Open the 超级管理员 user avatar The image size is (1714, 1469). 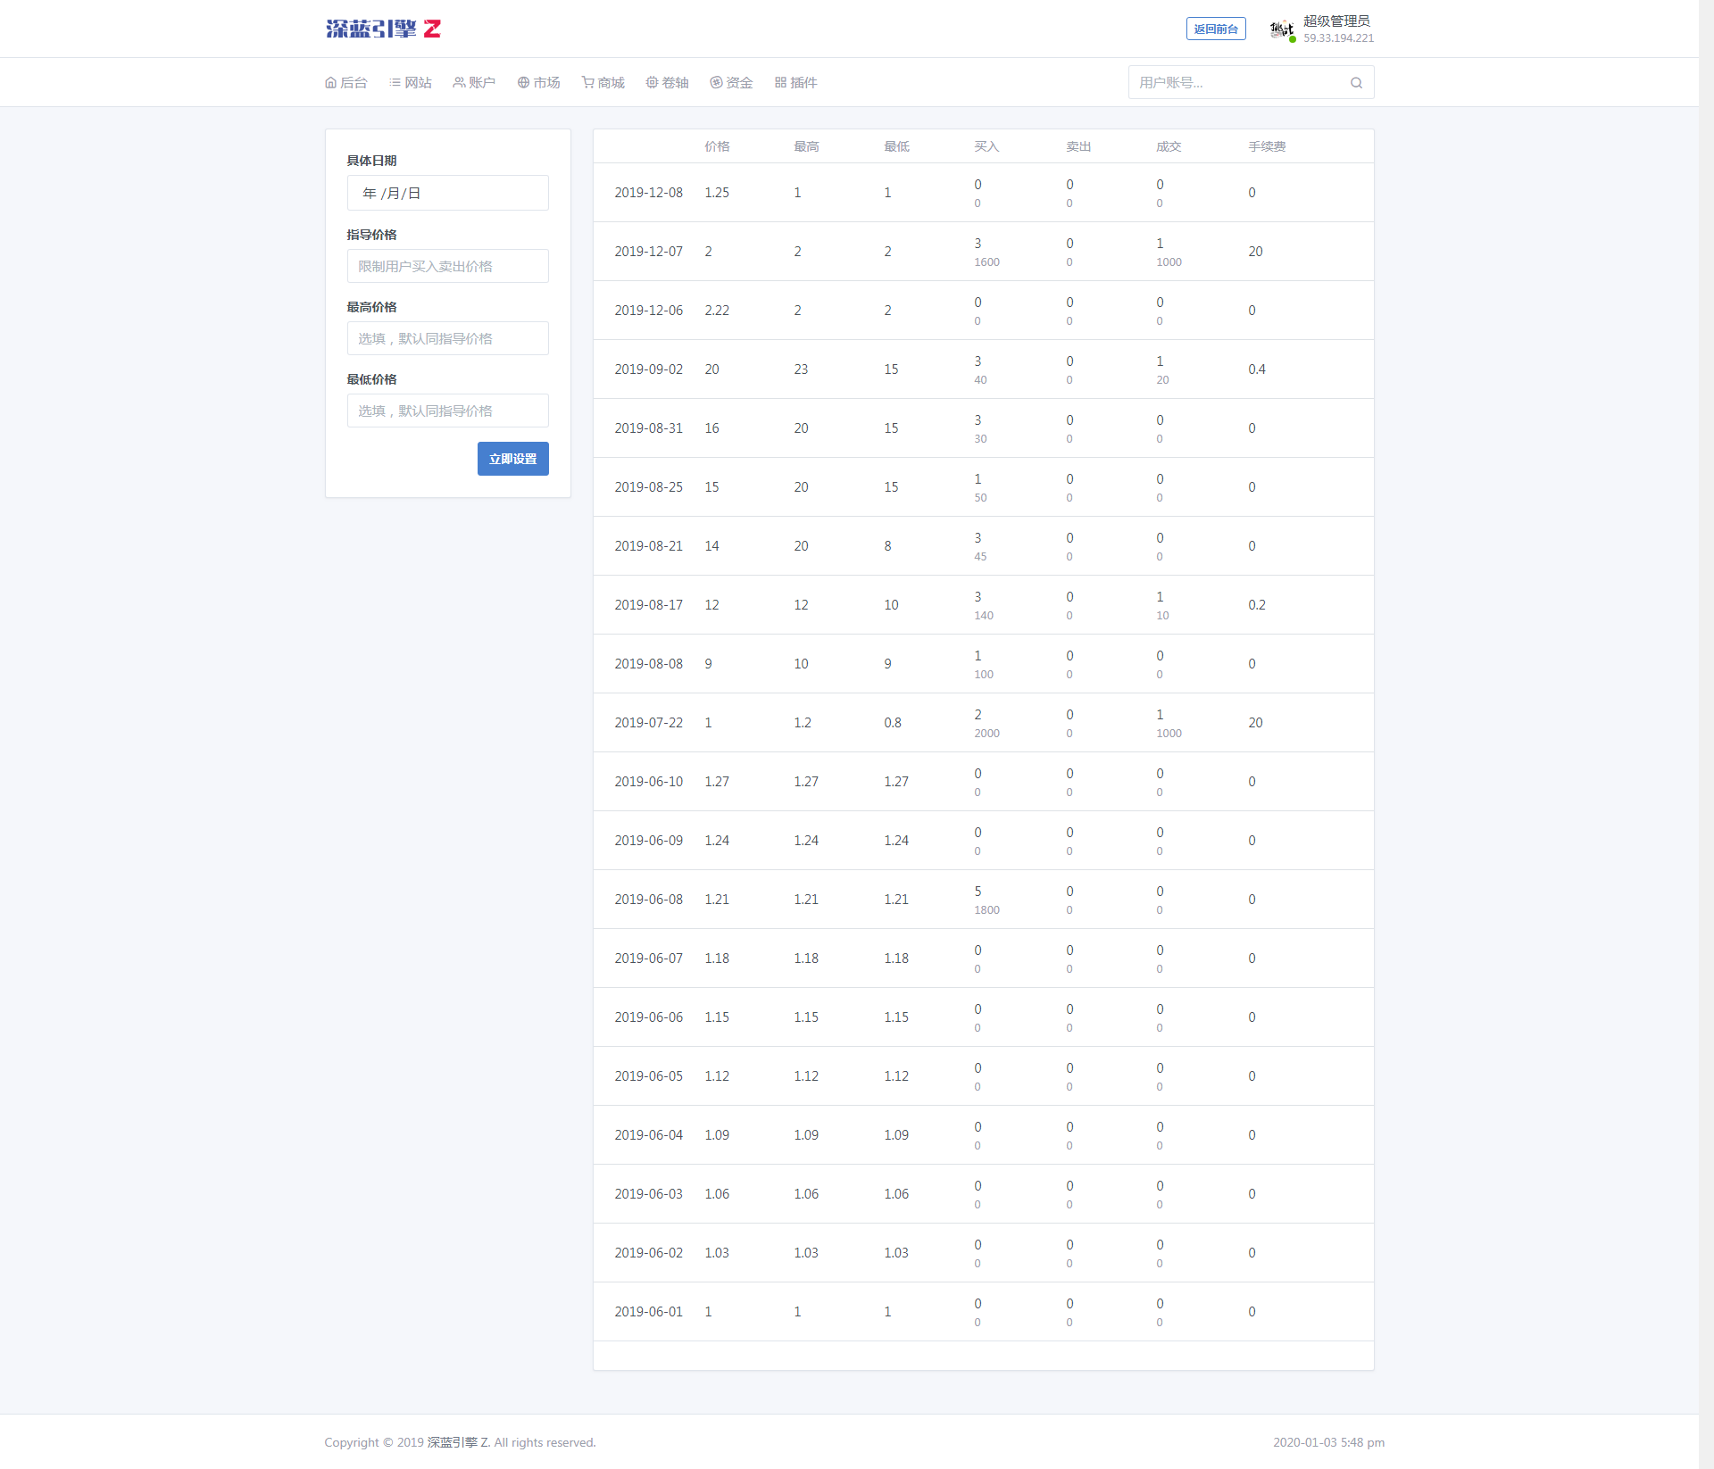1281,29
